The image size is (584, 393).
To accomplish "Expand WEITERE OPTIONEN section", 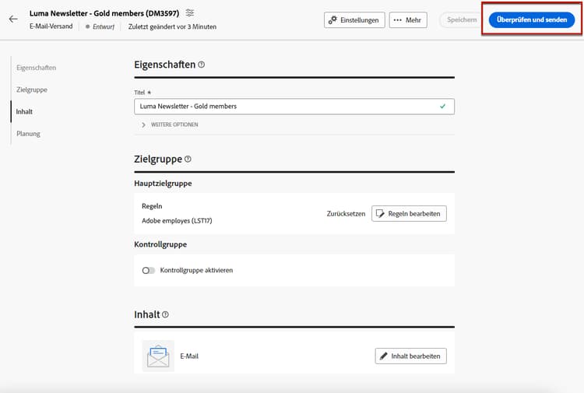I will point(171,125).
